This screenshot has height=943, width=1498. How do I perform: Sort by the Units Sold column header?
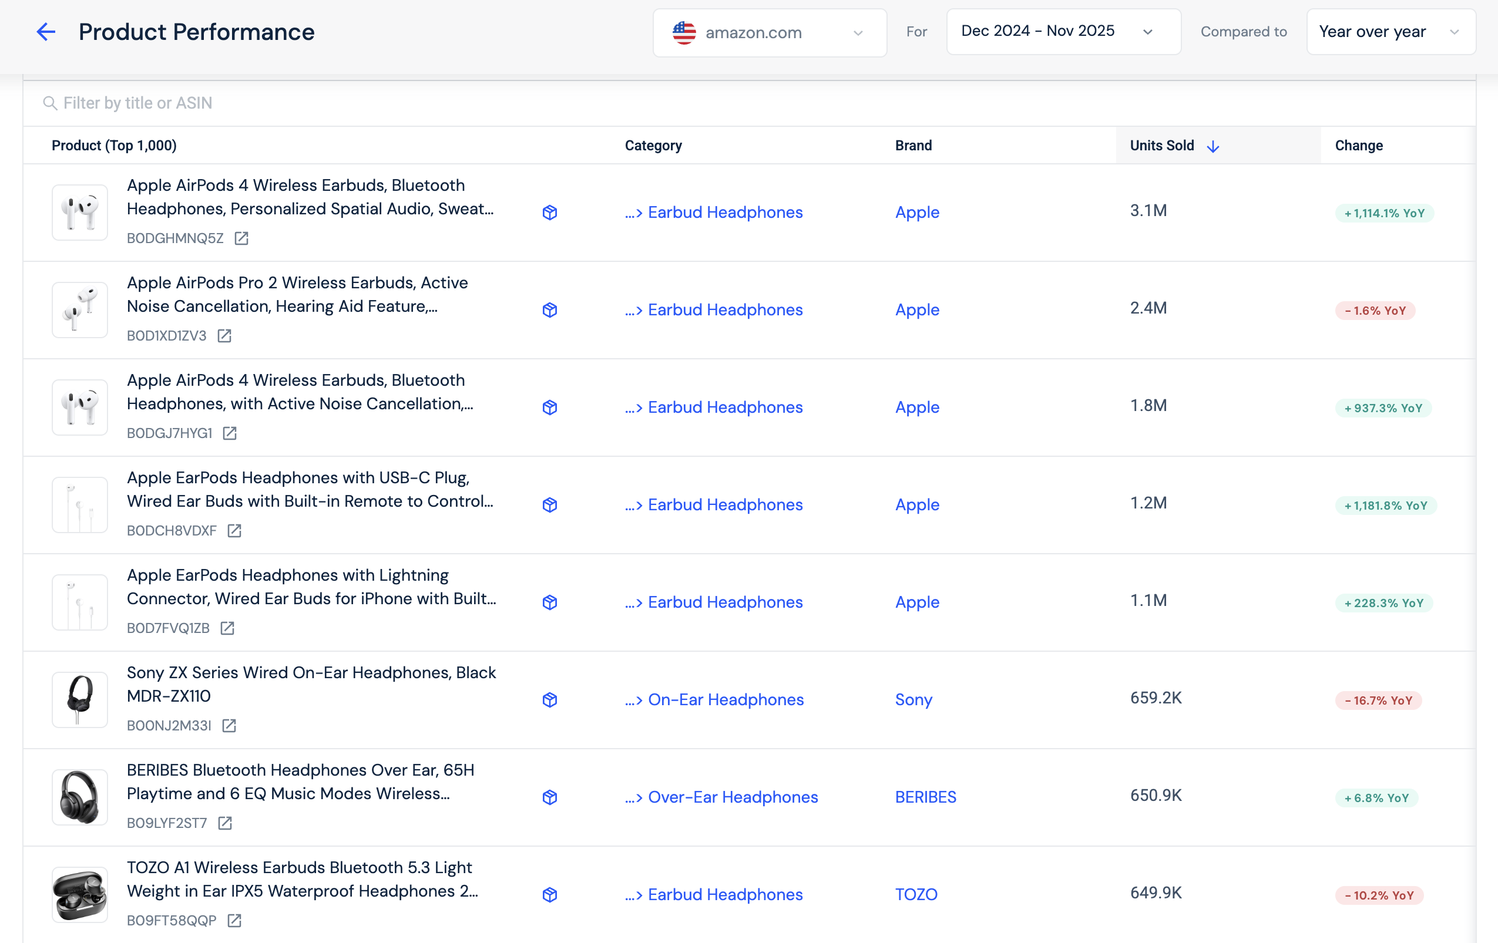(1162, 146)
